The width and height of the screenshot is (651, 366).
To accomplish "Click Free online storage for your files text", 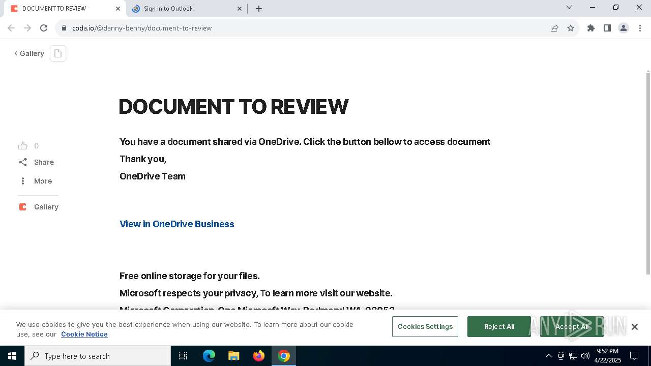I will tap(190, 276).
